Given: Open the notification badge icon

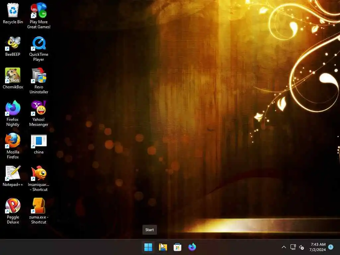Looking at the screenshot, I should click(331, 247).
